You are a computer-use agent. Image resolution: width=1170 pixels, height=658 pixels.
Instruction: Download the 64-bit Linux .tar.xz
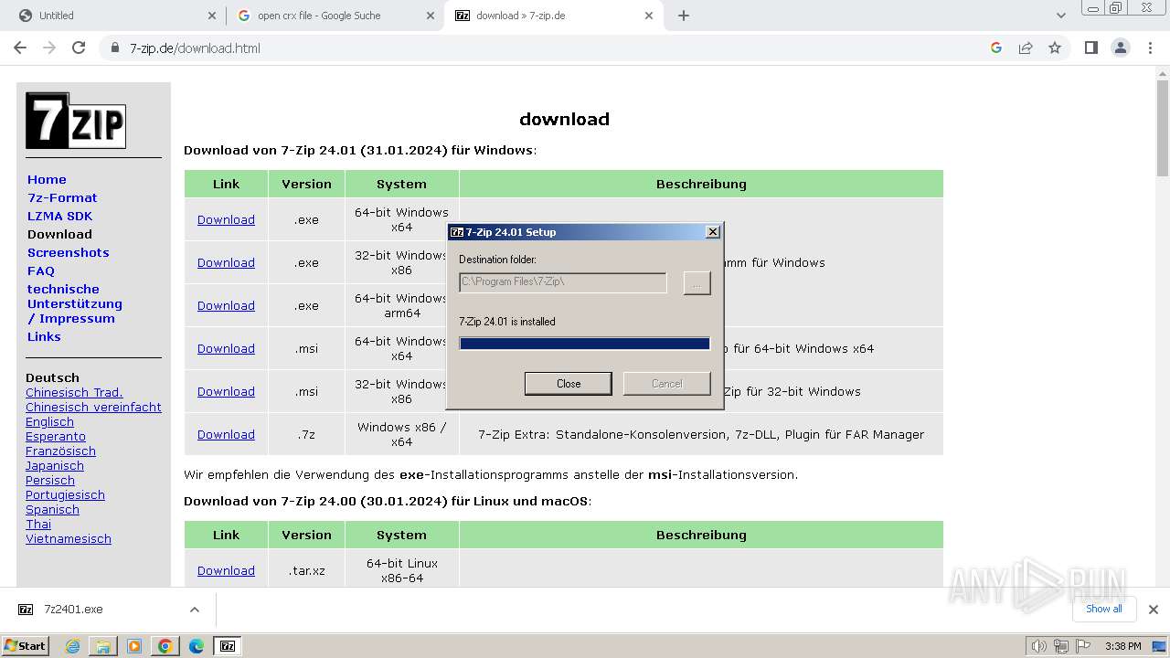click(226, 570)
